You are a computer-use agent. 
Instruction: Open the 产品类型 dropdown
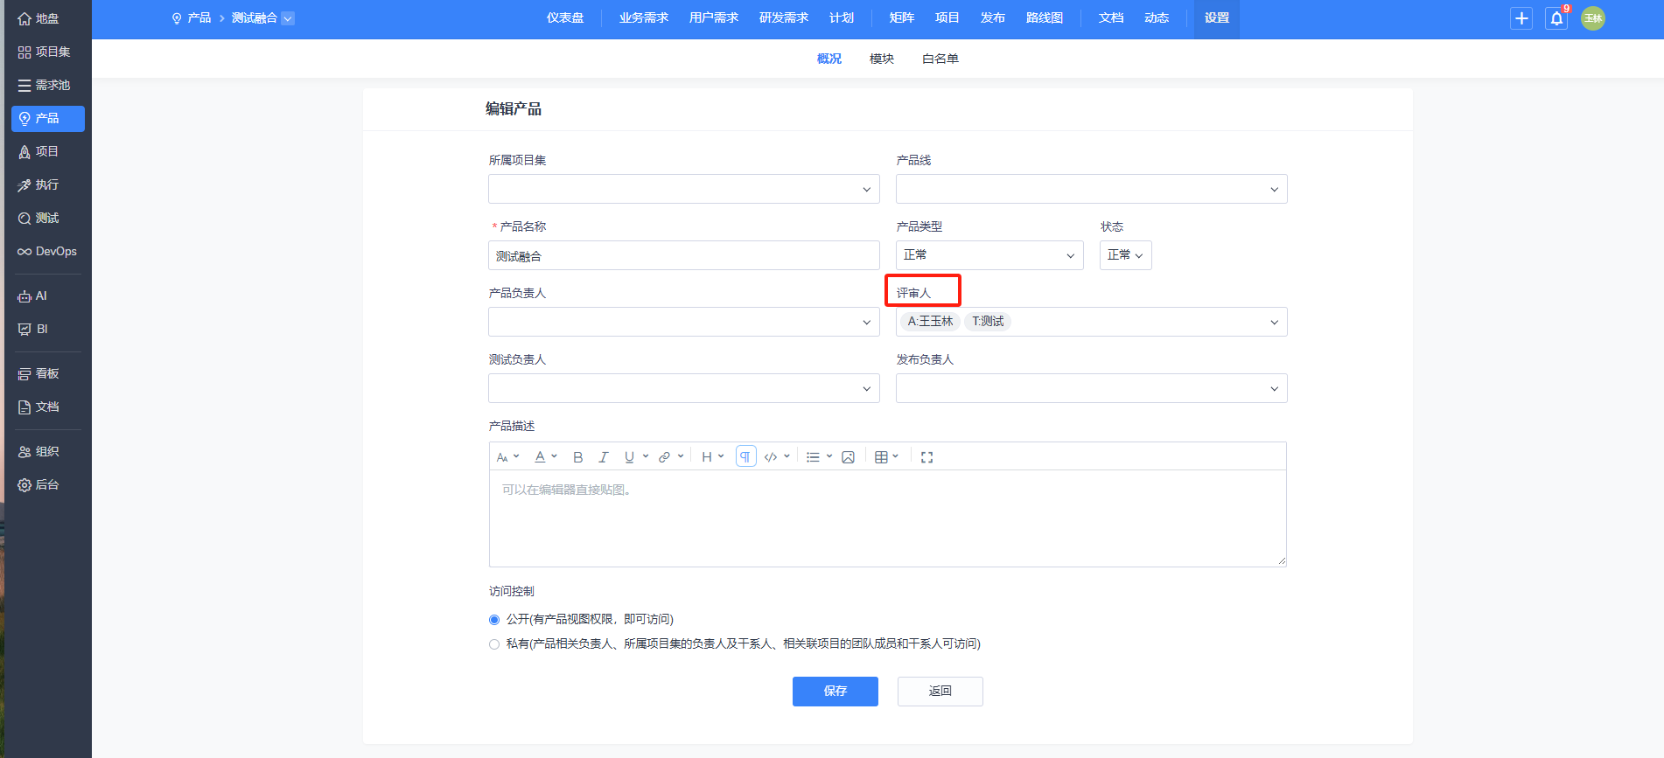click(x=989, y=255)
